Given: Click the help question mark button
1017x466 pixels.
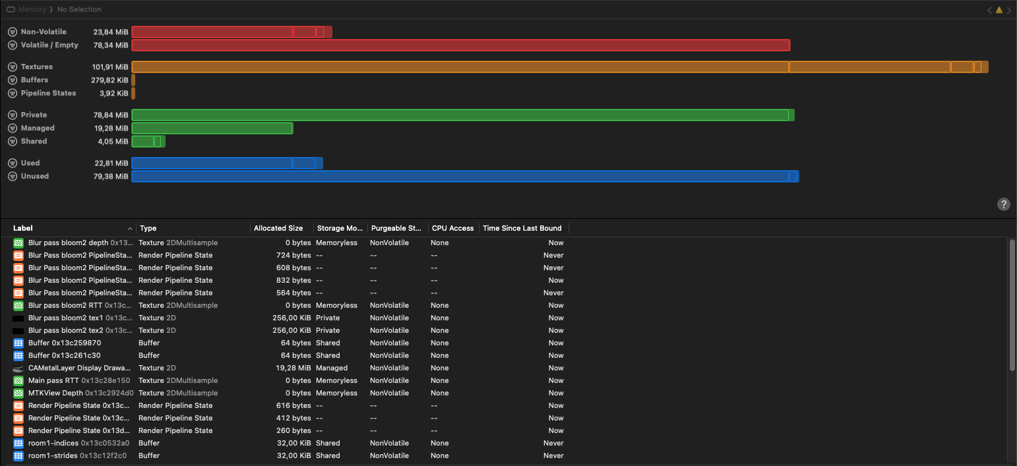Looking at the screenshot, I should pyautogui.click(x=1003, y=204).
